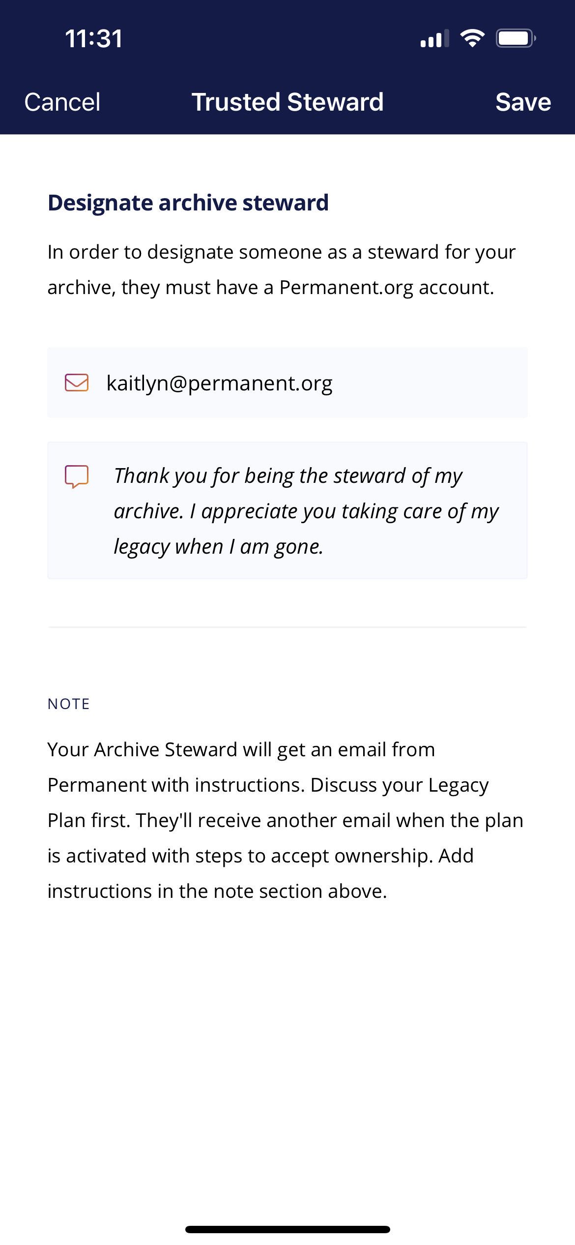Image resolution: width=575 pixels, height=1245 pixels.
Task: Click the kaitlyn@permanent.org email field
Action: (287, 383)
